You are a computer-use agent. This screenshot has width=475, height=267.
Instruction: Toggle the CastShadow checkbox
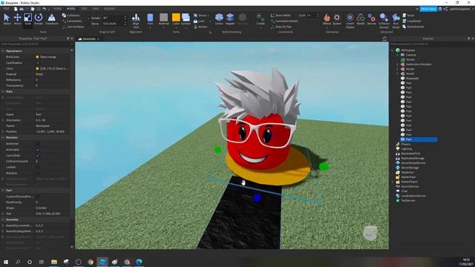pyautogui.click(x=38, y=62)
